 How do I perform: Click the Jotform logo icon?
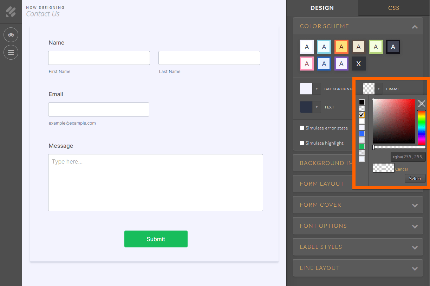[11, 12]
